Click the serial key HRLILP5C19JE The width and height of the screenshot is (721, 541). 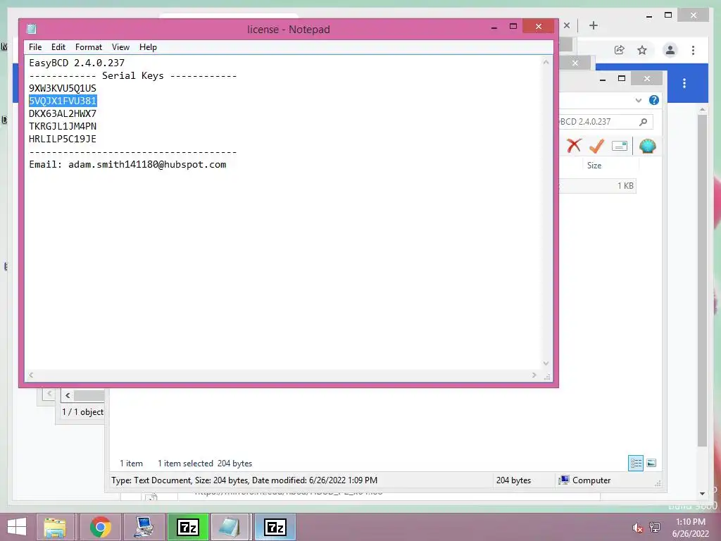pos(63,139)
